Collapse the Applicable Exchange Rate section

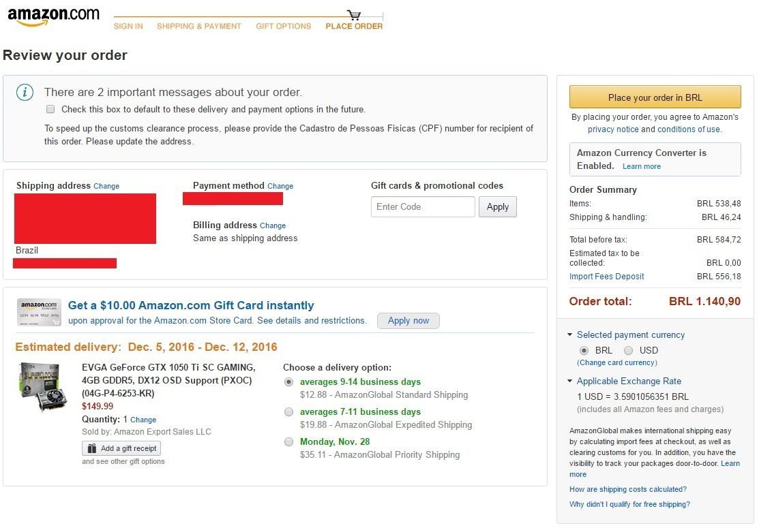[569, 381]
